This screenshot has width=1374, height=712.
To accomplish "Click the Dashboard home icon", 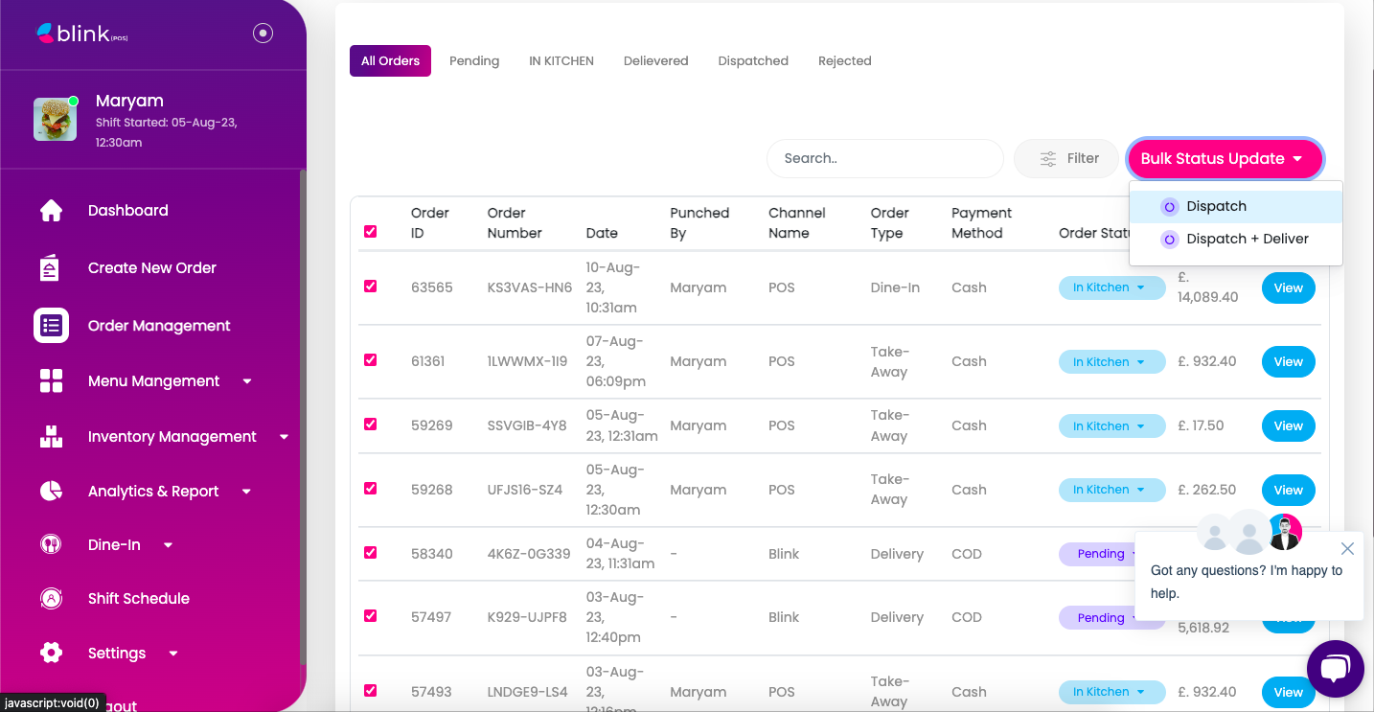I will coord(51,211).
